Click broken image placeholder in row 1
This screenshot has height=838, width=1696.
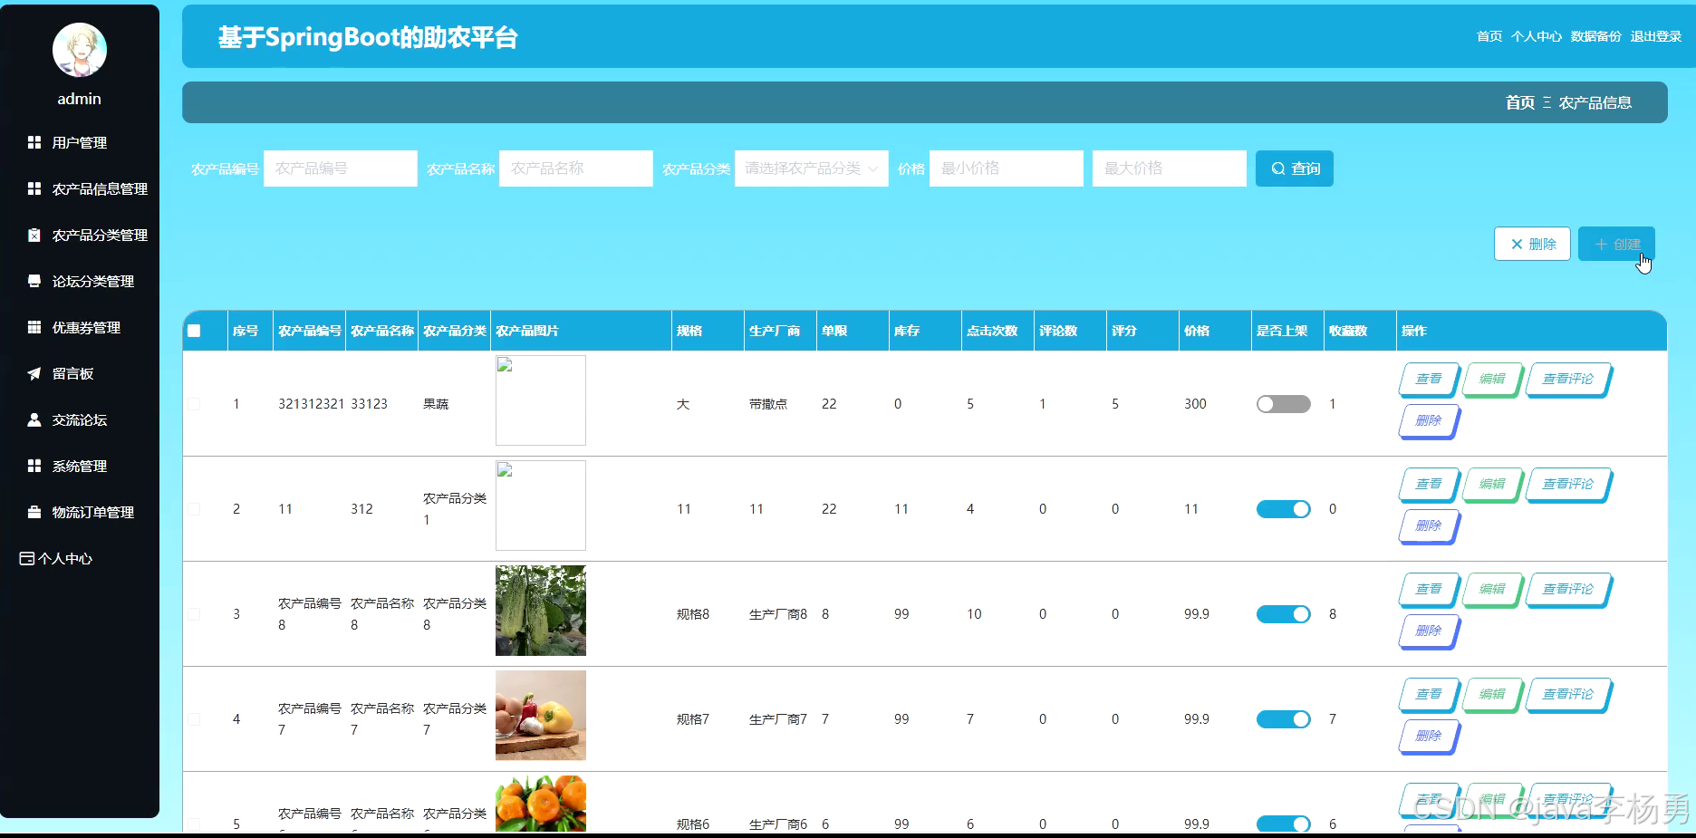pos(541,400)
